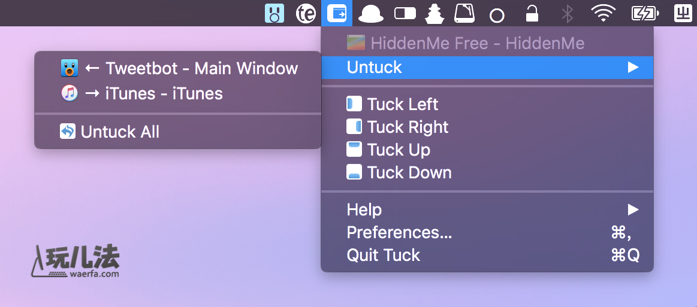Image resolution: width=697 pixels, height=307 pixels.
Task: Open the Bluetooth status menu
Action: tap(567, 13)
